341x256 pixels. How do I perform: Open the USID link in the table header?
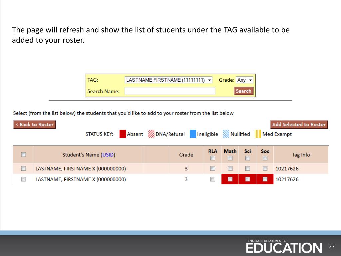click(108, 155)
